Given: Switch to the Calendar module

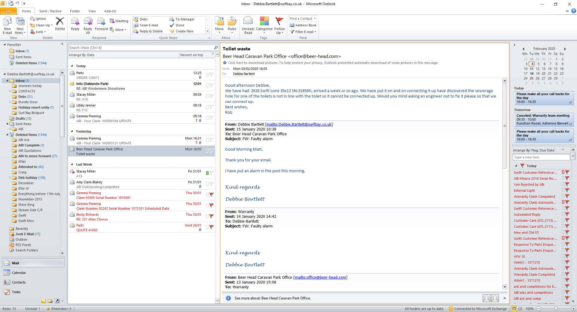Looking at the screenshot, I should (33, 273).
